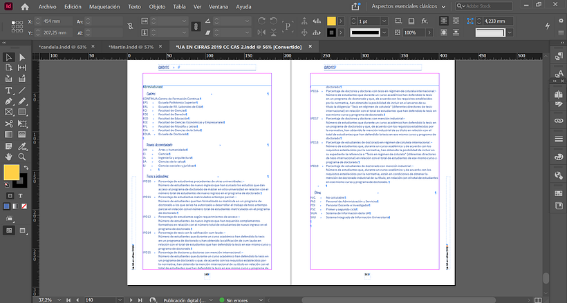Viewport: 567px width, 303px height.
Task: Open the fx effects button
Action: (425, 21)
